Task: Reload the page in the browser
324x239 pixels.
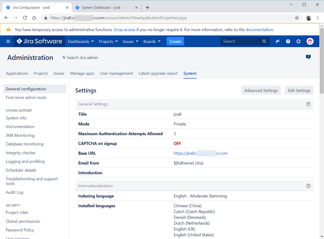Action: [25, 18]
